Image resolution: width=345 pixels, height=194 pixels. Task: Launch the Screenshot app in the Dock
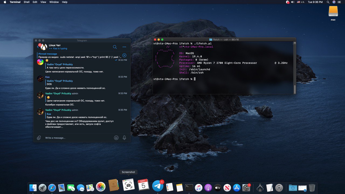tap(129, 185)
